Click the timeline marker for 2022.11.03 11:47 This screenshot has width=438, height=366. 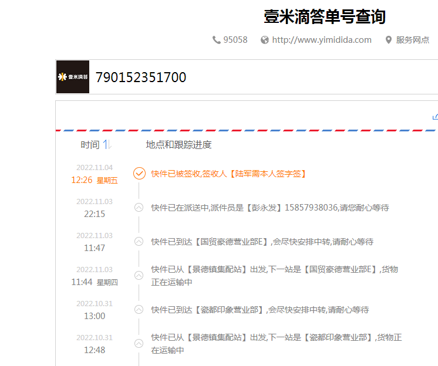(139, 242)
